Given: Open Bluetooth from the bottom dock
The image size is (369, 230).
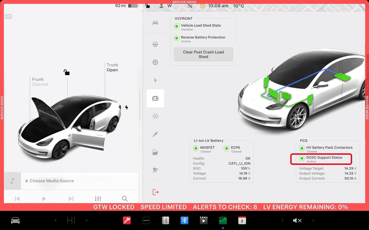Looking at the screenshot, I should pos(184,220).
